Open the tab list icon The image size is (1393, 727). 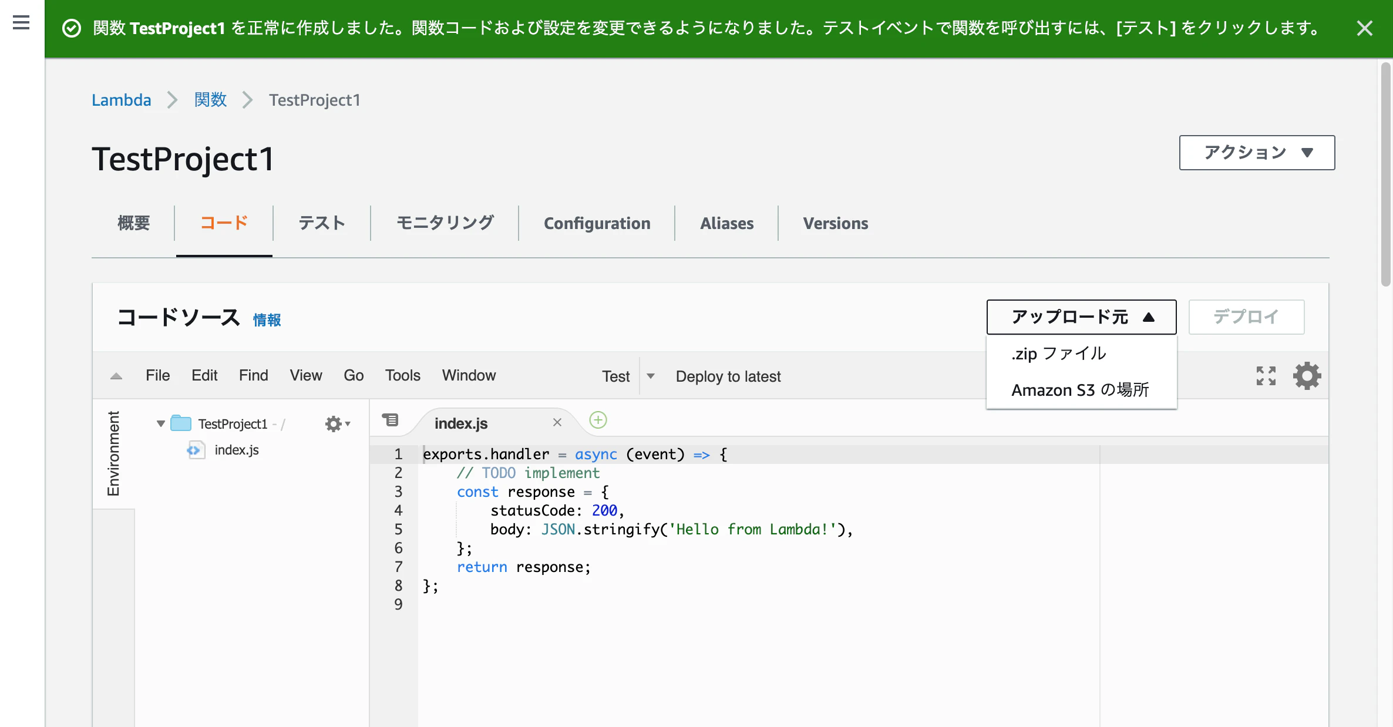point(390,420)
